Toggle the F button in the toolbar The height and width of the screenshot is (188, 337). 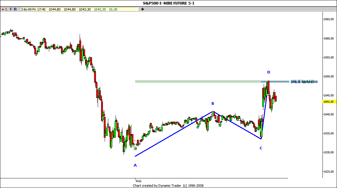(x=11, y=9)
